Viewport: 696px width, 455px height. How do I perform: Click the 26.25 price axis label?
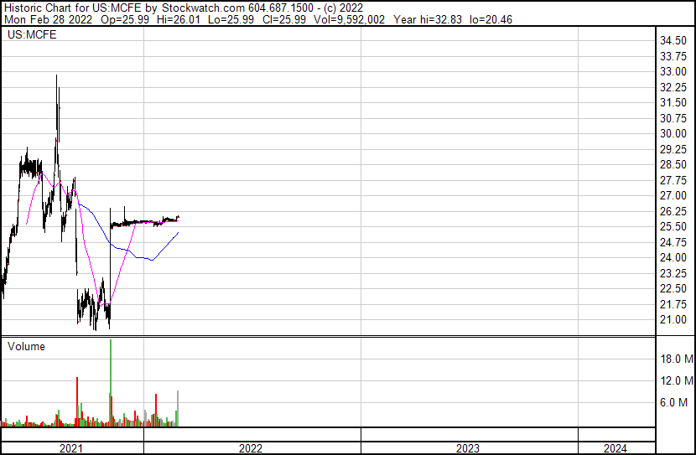(x=673, y=211)
